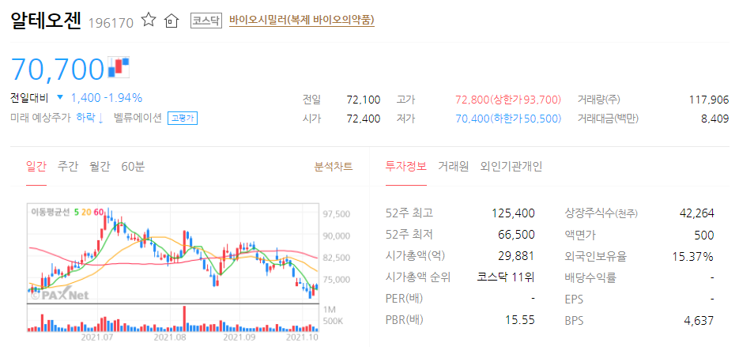The width and height of the screenshot is (739, 358).
Task: Click 하락↓ future price forecast
Action: click(90, 118)
